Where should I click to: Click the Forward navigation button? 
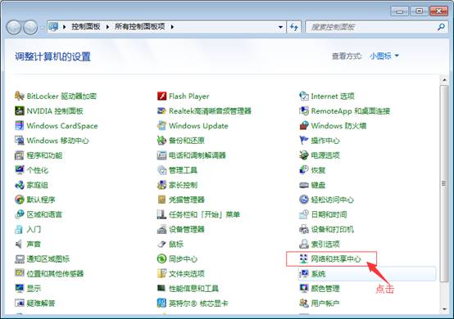pos(30,27)
